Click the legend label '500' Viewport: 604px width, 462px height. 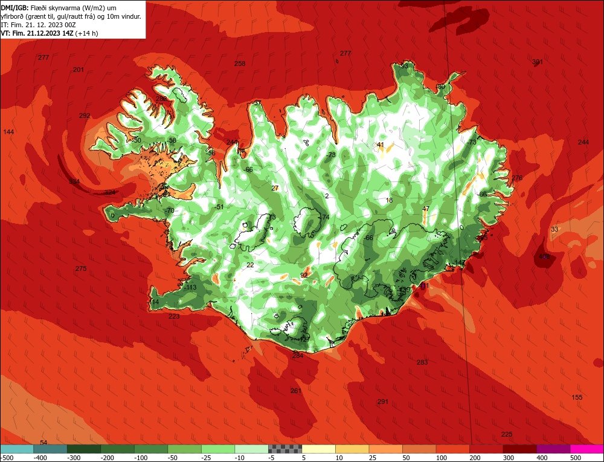[575, 458]
